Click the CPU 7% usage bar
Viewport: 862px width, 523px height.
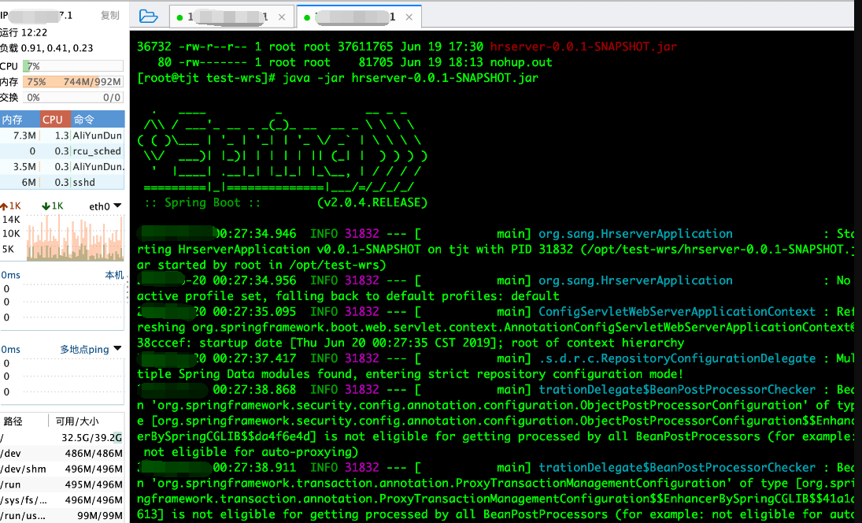tap(72, 66)
